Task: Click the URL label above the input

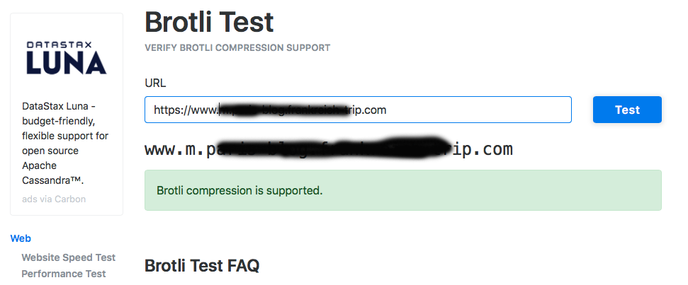Action: (x=155, y=83)
